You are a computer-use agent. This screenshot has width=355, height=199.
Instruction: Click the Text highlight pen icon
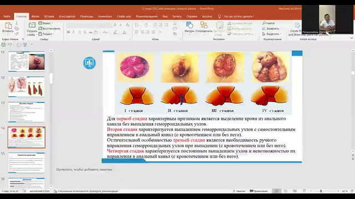(115, 33)
